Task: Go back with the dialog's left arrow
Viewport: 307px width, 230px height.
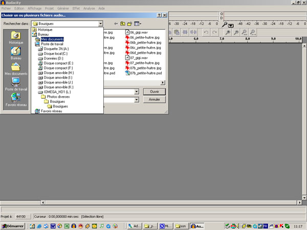Action: pyautogui.click(x=116, y=24)
